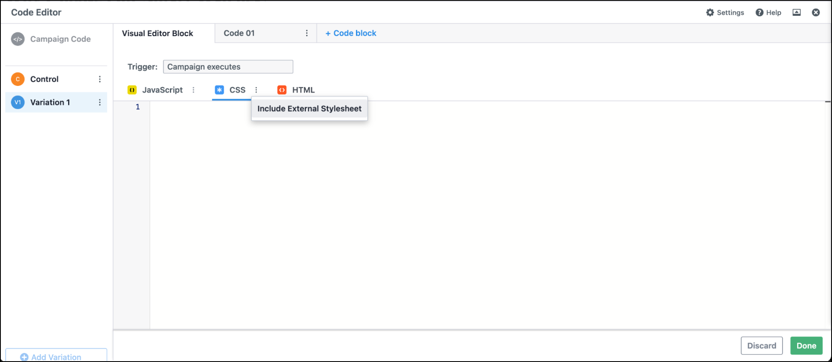Open Code 01 tab three-dot menu
The width and height of the screenshot is (832, 362).
(307, 33)
